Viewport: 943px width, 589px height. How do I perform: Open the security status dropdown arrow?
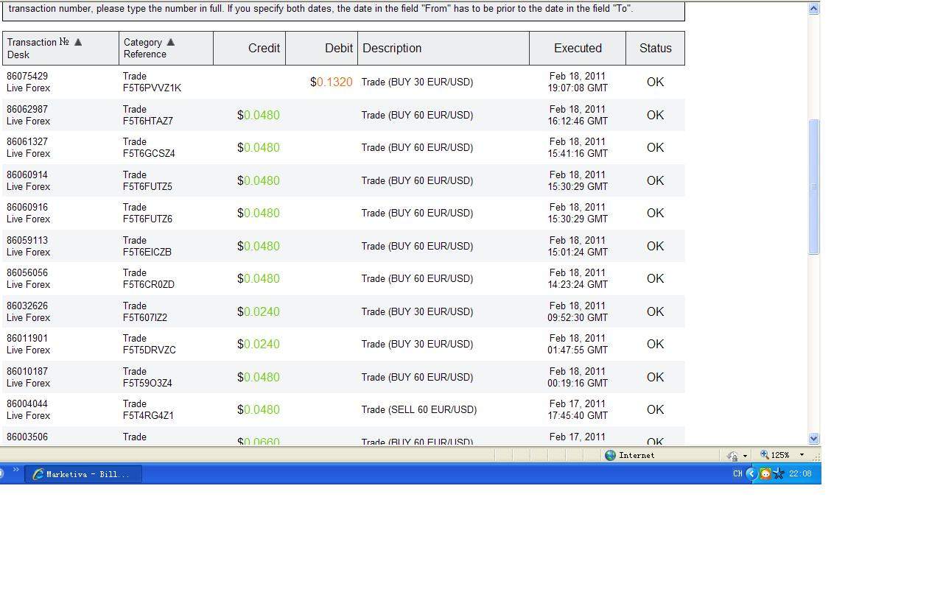[745, 456]
